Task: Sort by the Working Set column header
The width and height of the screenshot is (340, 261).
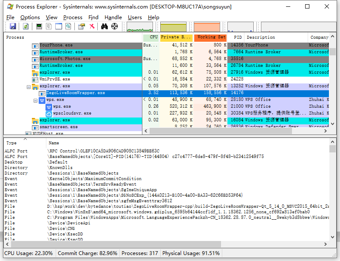Action: click(210, 37)
